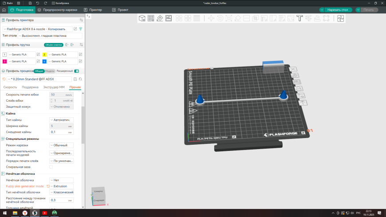The height and width of the screenshot is (217, 386).
Task: Switch process profile scope to Модель
Action: [50, 71]
